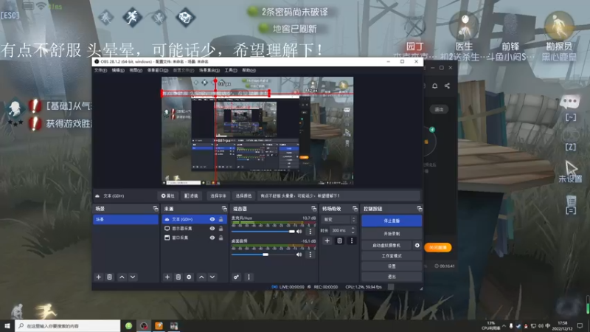Click the Windows Start button

coord(7,325)
